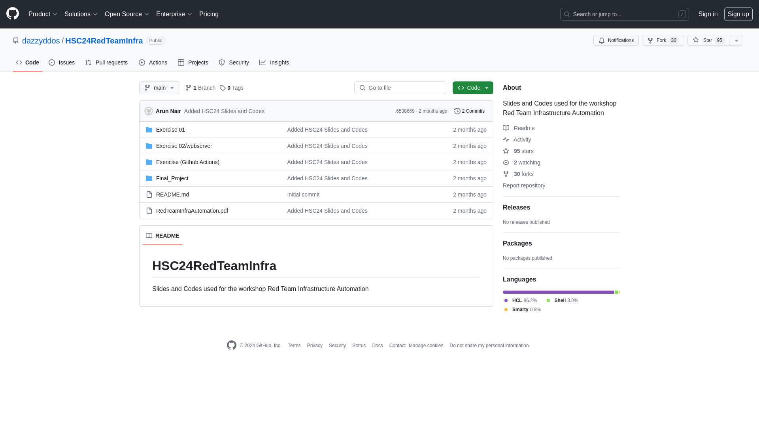
Task: Click the history clock icon by 2 Commits
Action: [x=457, y=111]
